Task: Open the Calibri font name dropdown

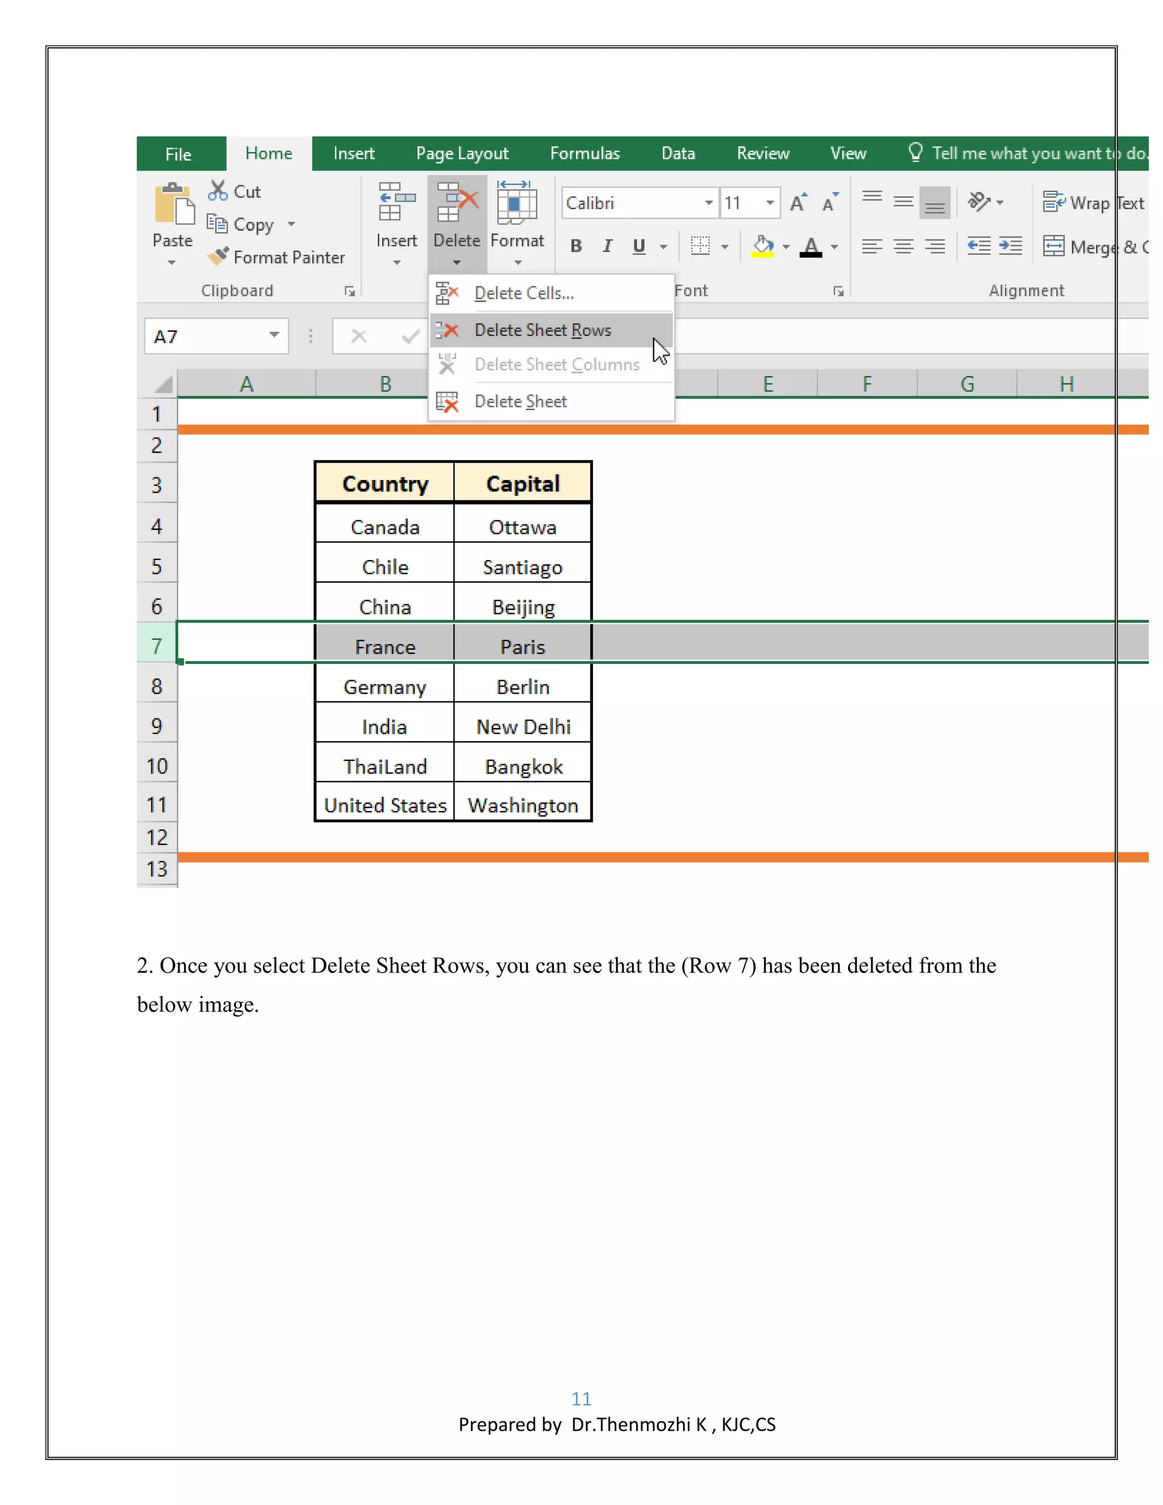Action: point(709,203)
